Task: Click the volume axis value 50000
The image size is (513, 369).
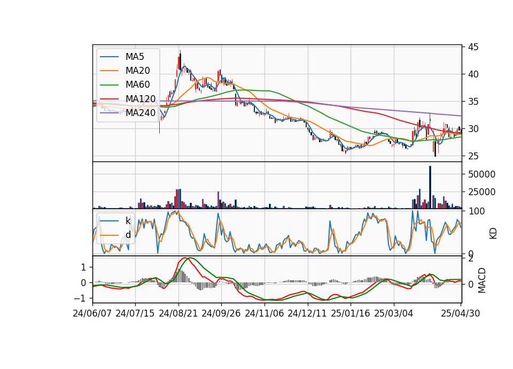Action: [481, 174]
